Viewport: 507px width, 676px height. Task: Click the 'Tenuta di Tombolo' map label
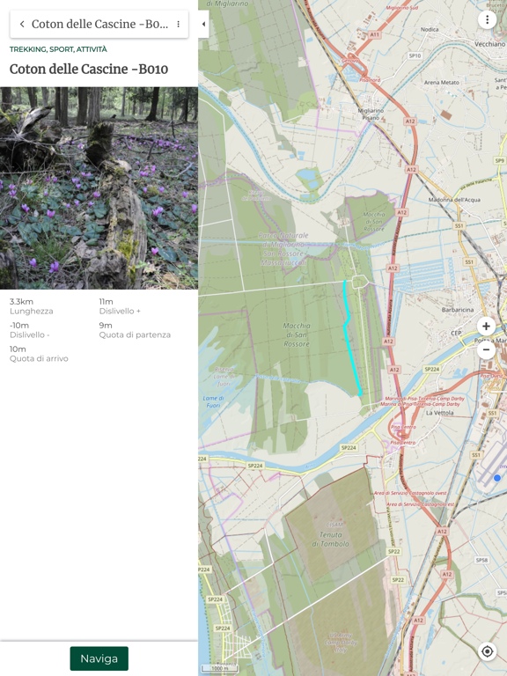pyautogui.click(x=331, y=539)
